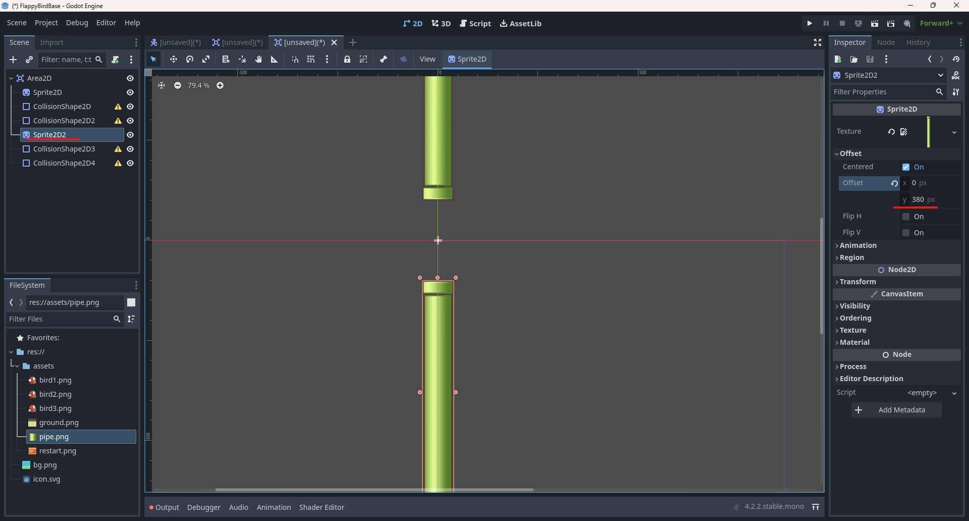Select the Move Mode tool
Screen dimensions: 969x521
point(174,59)
